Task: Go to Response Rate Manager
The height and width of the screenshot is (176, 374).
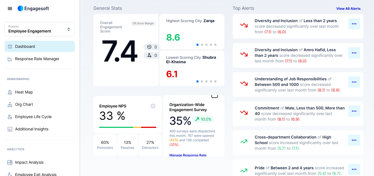Action: pos(37,59)
